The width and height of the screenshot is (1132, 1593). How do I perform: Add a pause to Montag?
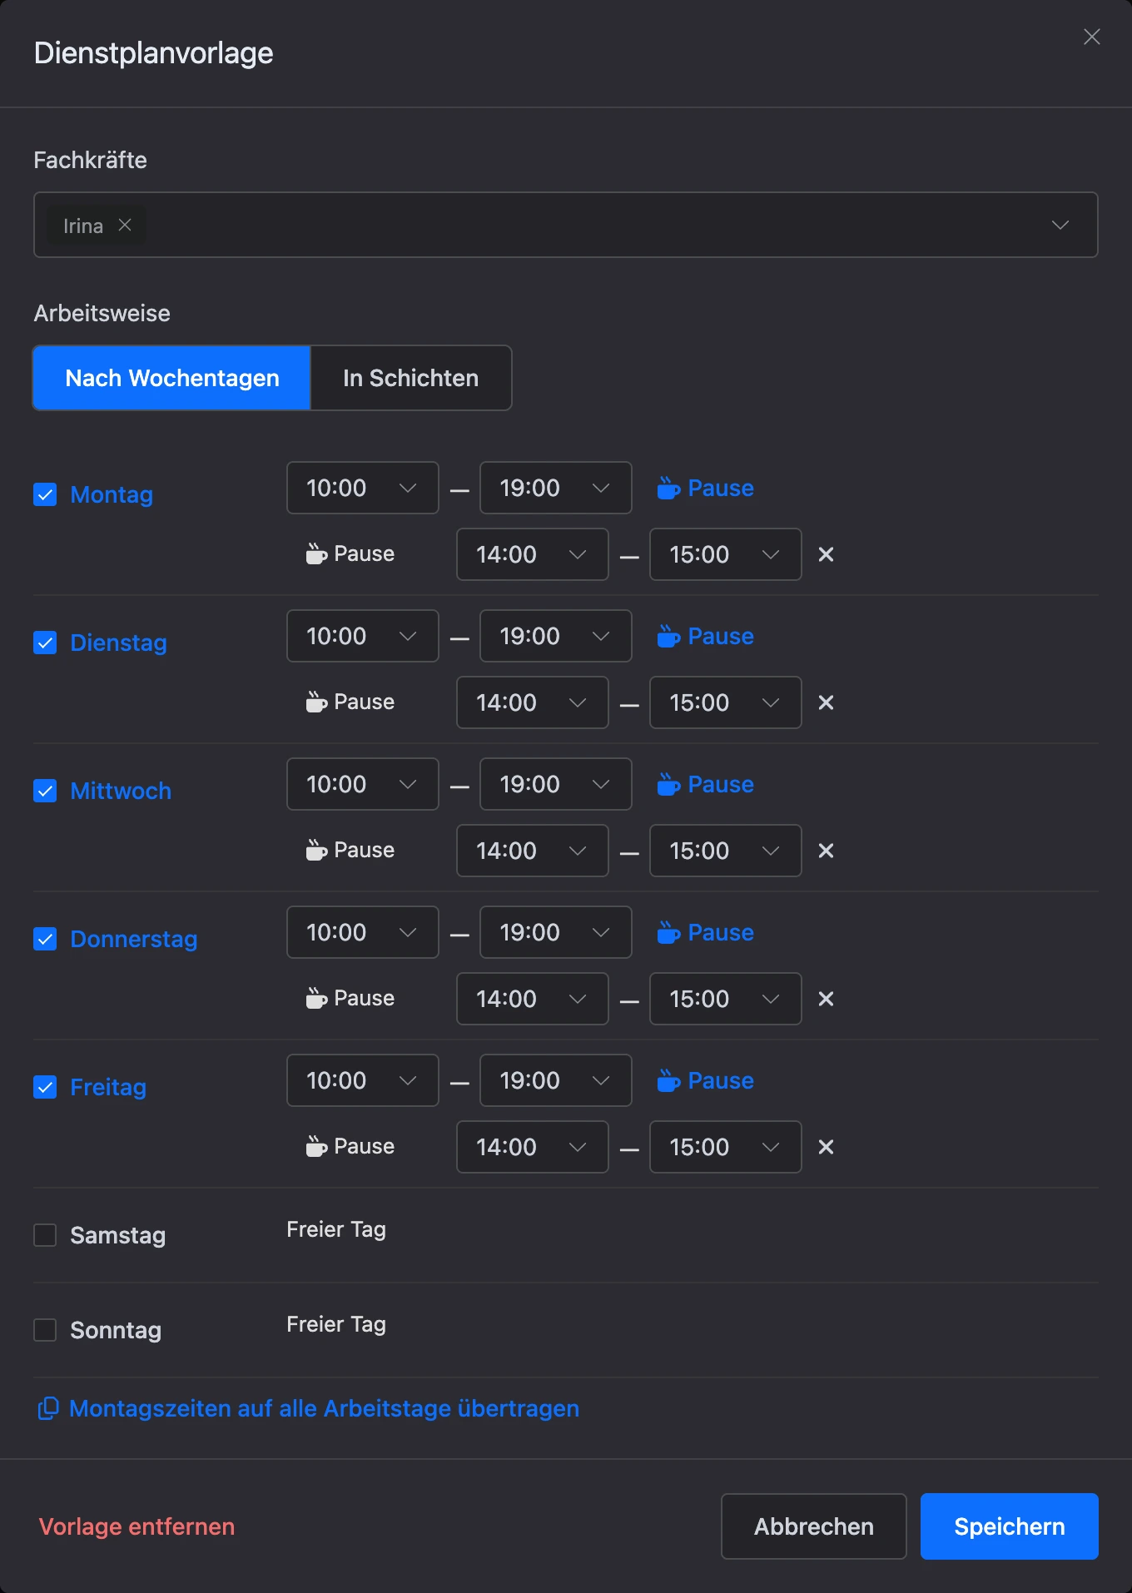(x=705, y=488)
